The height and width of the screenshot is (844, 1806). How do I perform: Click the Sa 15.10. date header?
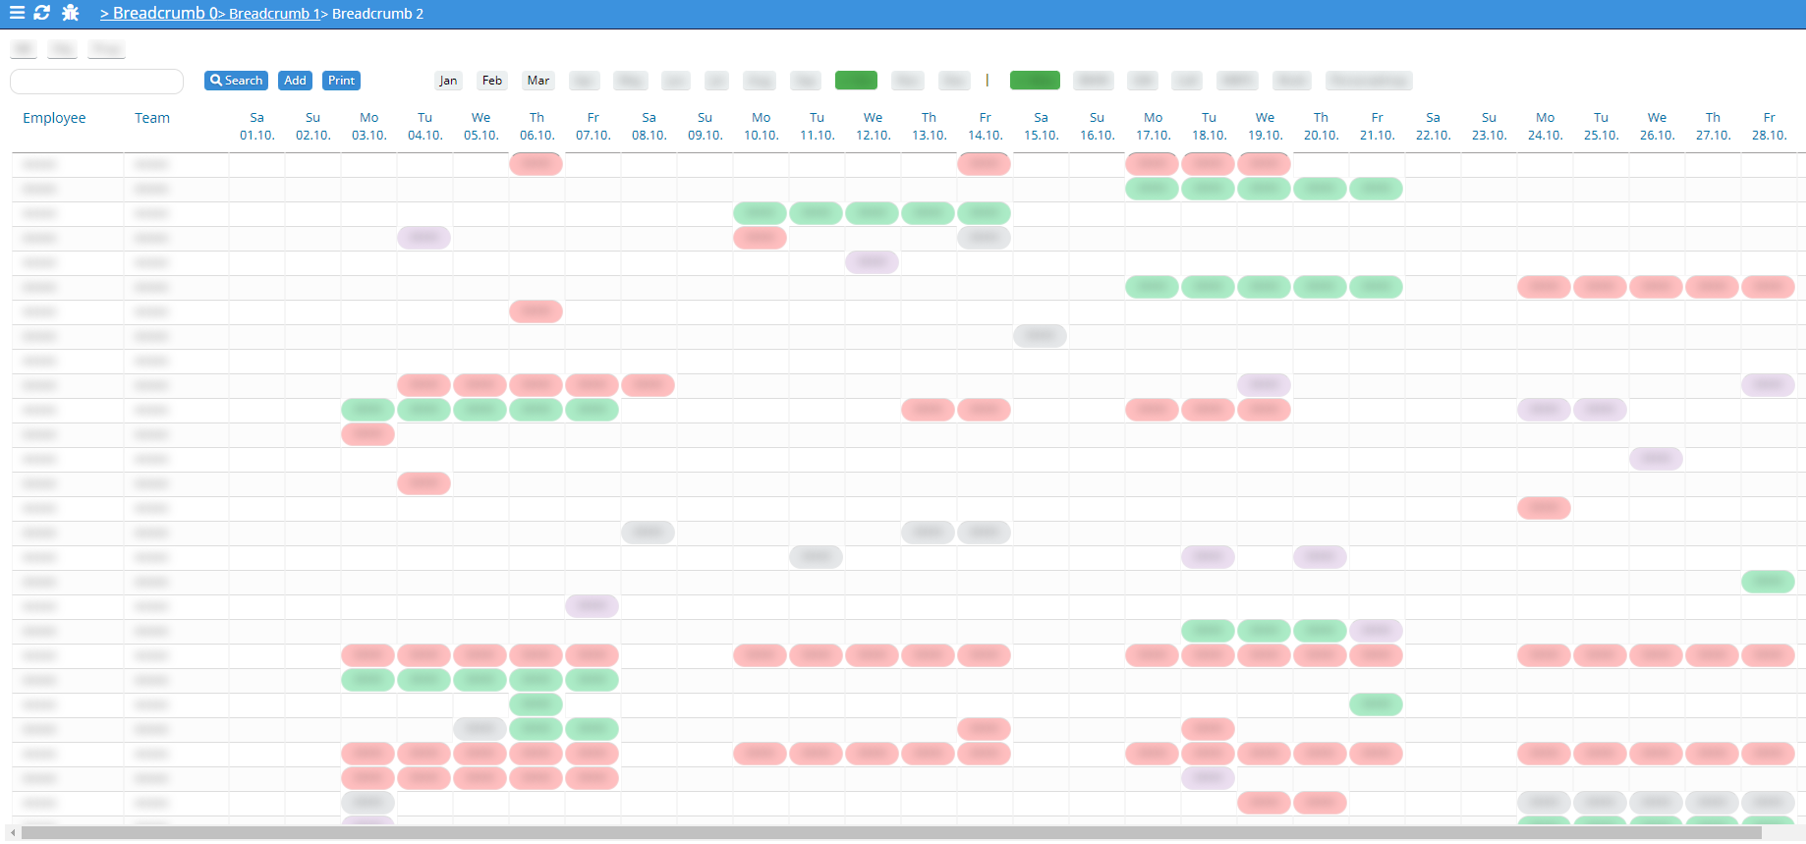coord(1042,127)
